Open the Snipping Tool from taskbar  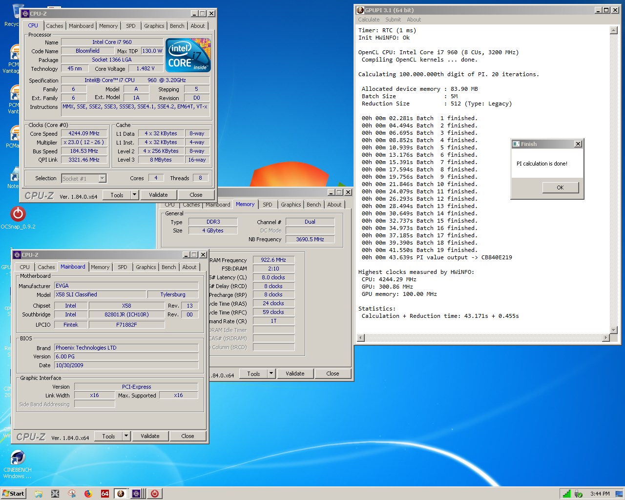pyautogui.click(x=72, y=494)
